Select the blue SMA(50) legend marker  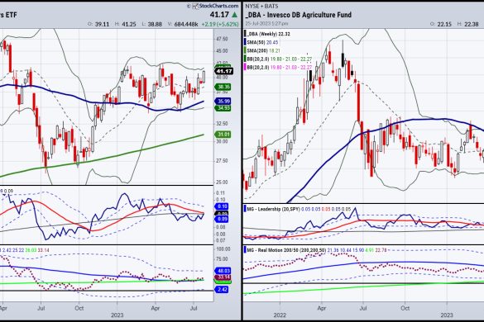245,42
